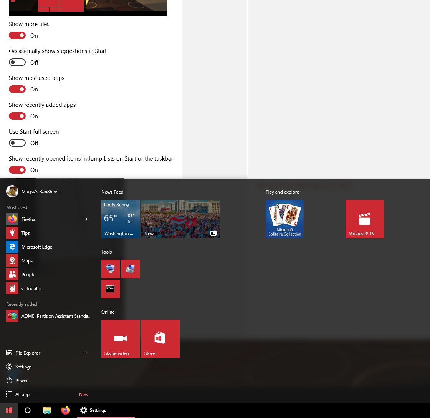Open the second small tile in Tools

pyautogui.click(x=131, y=269)
